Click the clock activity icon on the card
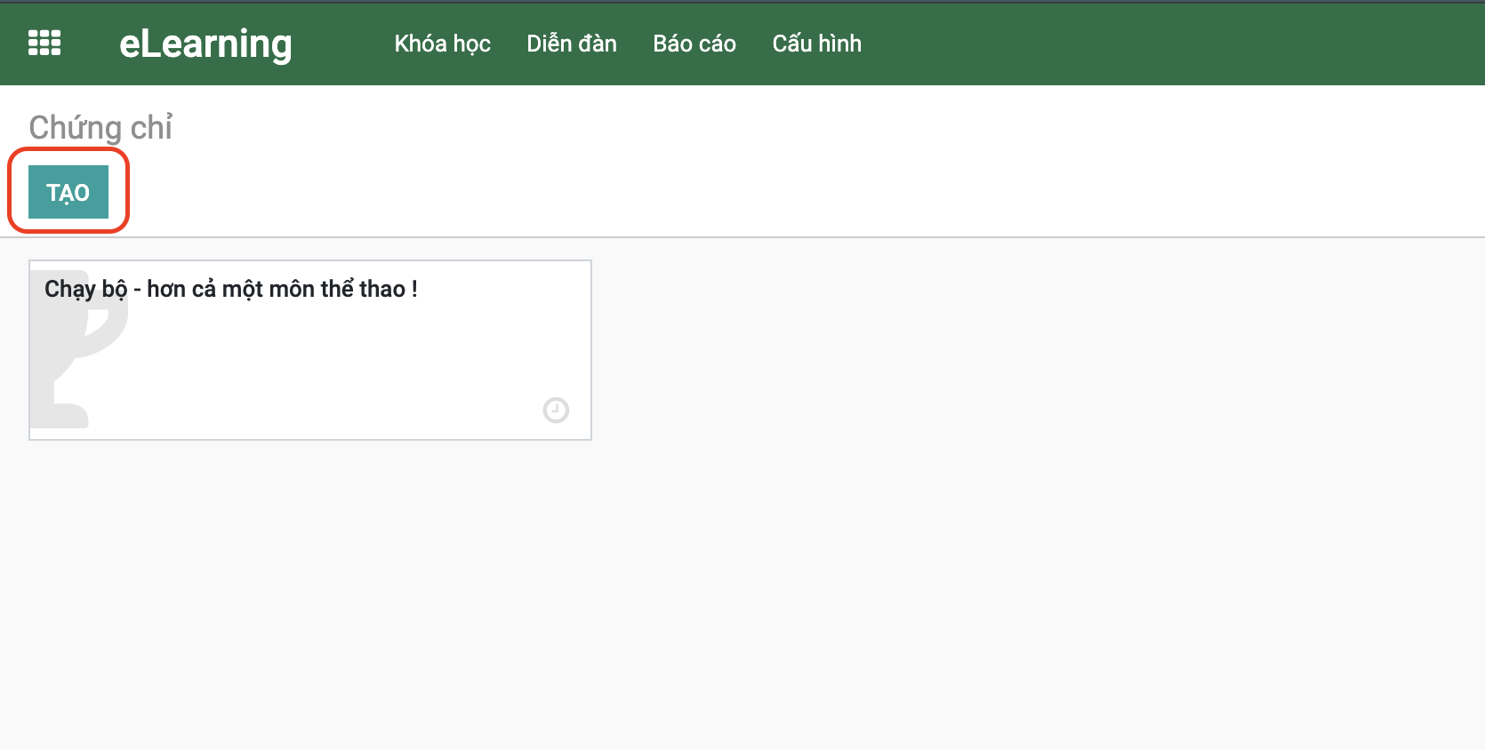Viewport: 1485px width, 750px height. pyautogui.click(x=556, y=410)
